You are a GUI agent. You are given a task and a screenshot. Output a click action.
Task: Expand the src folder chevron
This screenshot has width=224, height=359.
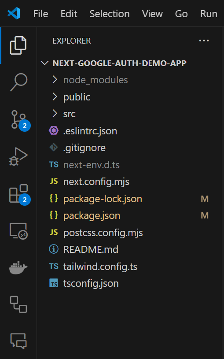(x=55, y=114)
